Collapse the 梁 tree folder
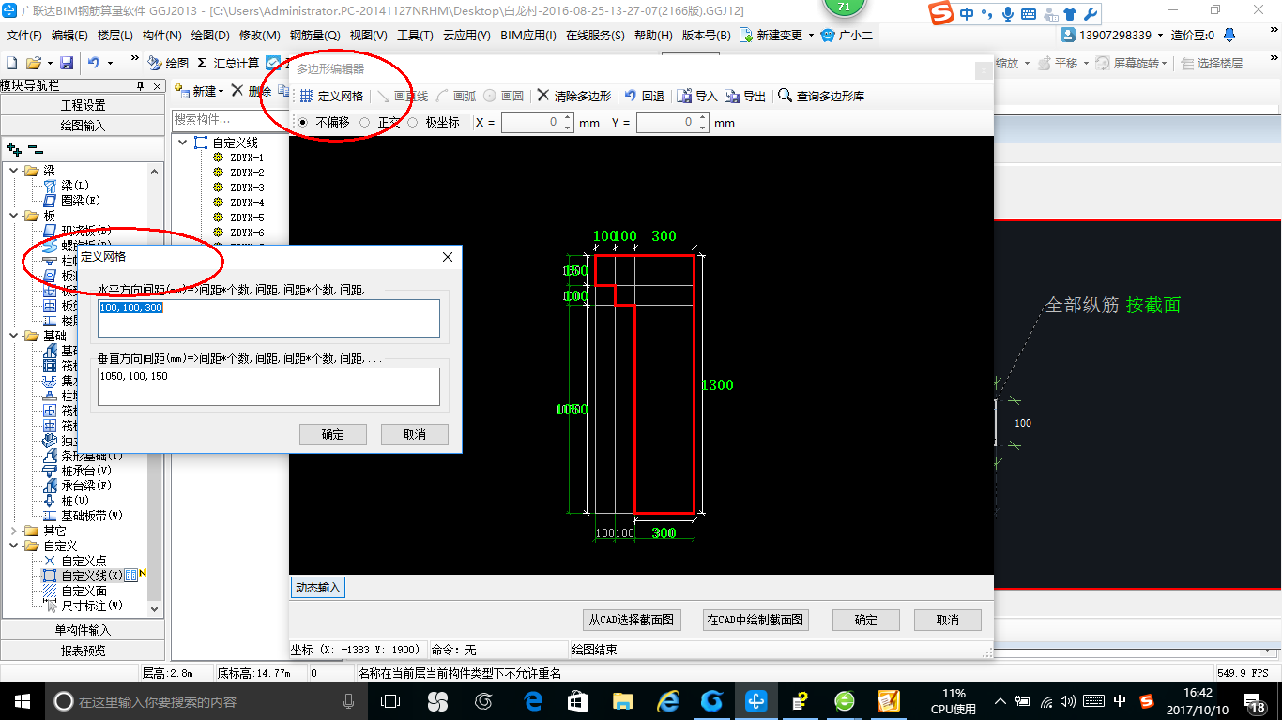Image resolution: width=1282 pixels, height=720 pixels. click(x=14, y=171)
